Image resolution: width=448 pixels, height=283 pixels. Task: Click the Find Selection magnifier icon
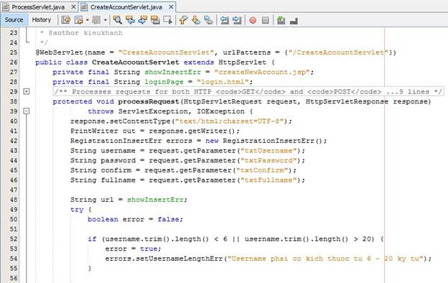[118, 19]
